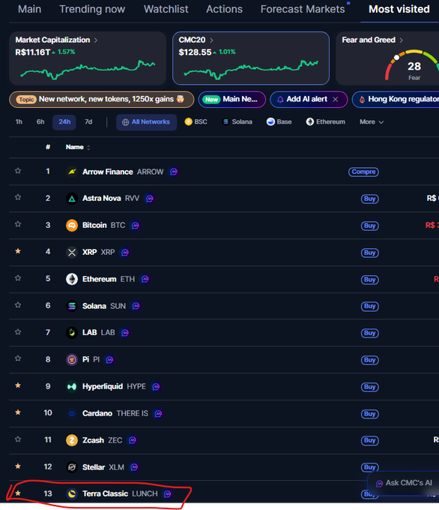The height and width of the screenshot is (510, 439).
Task: Toggle watchlist star for Solana
Action: click(x=18, y=305)
